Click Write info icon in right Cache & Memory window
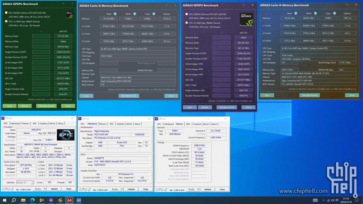This screenshot has width=363, height=204. coord(315,13)
